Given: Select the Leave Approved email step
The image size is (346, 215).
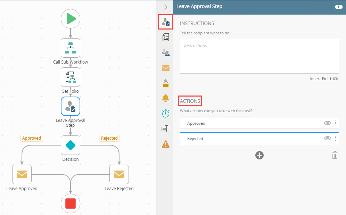Looking at the screenshot, I should click(22, 174).
